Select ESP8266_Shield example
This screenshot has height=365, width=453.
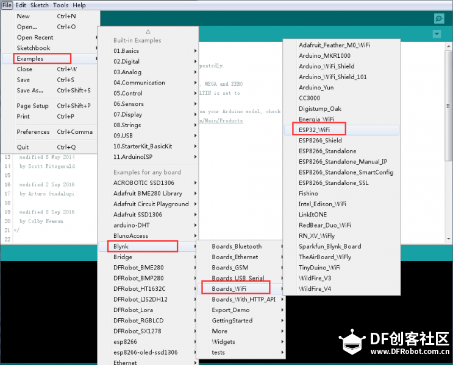[x=341, y=141]
